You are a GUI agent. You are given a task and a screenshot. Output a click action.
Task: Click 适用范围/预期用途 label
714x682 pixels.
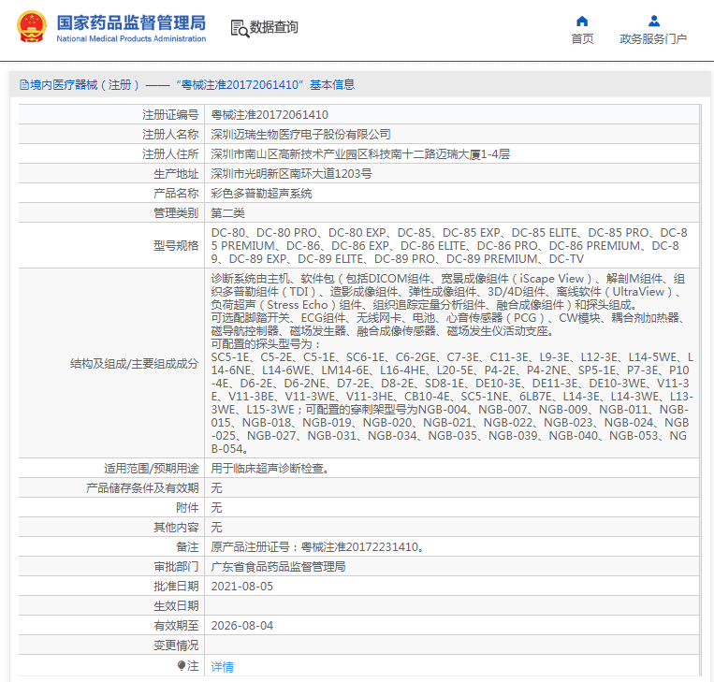coord(152,468)
